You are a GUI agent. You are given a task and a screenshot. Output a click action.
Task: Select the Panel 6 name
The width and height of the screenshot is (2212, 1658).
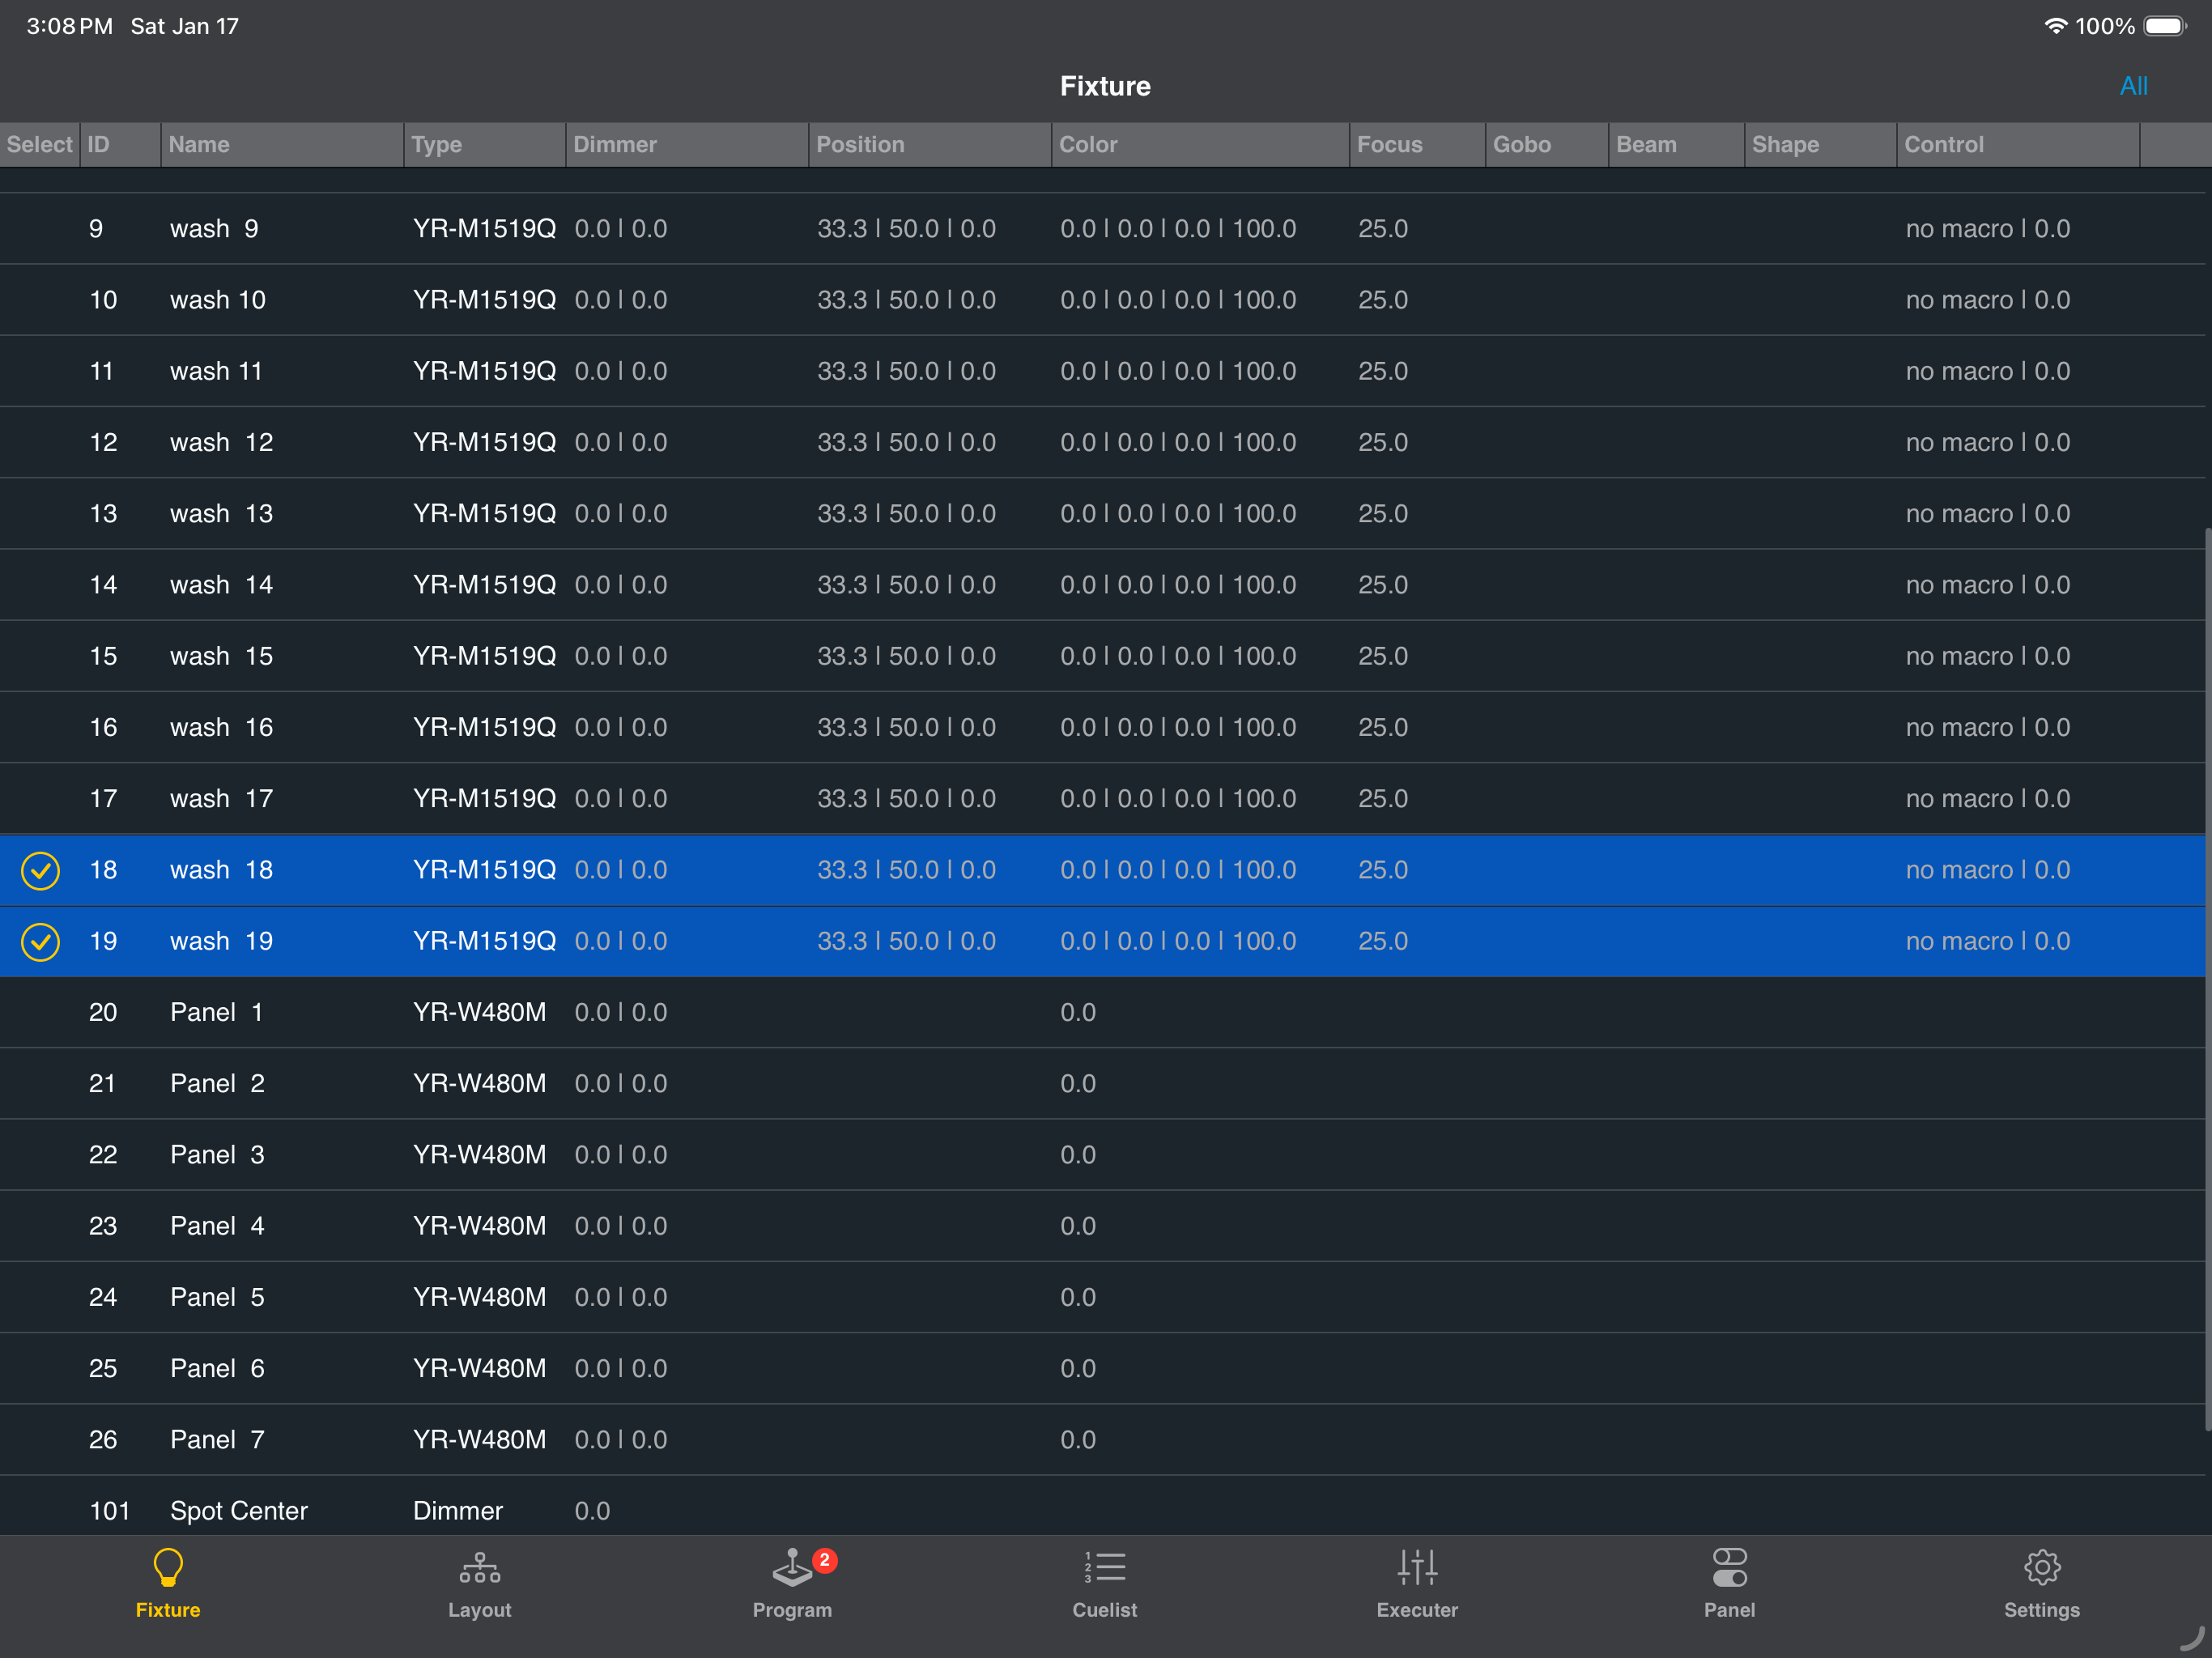pyautogui.click(x=217, y=1369)
